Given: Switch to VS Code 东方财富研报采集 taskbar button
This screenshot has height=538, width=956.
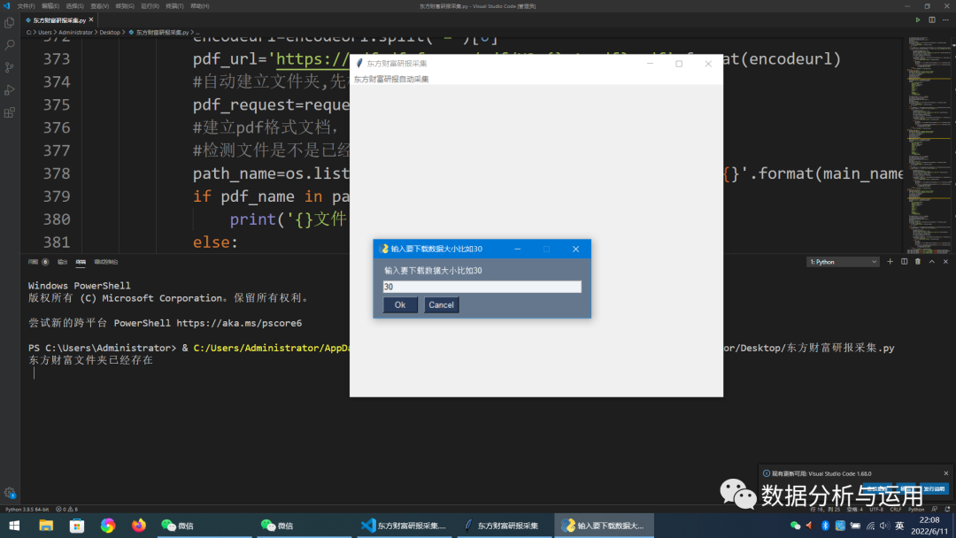Looking at the screenshot, I should pyautogui.click(x=404, y=526).
